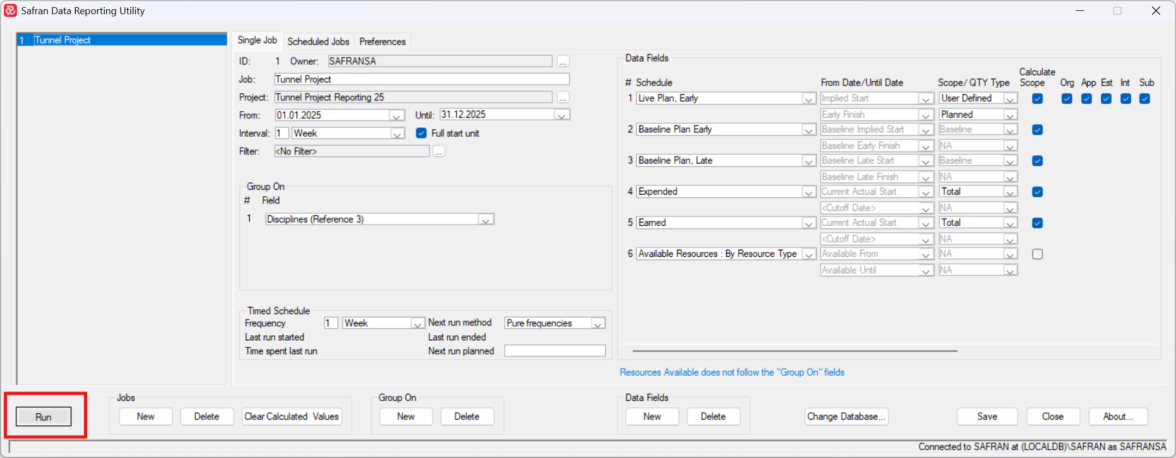Click the Data Fields horizontal scrollbar
This screenshot has height=458, width=1176.
click(x=795, y=351)
